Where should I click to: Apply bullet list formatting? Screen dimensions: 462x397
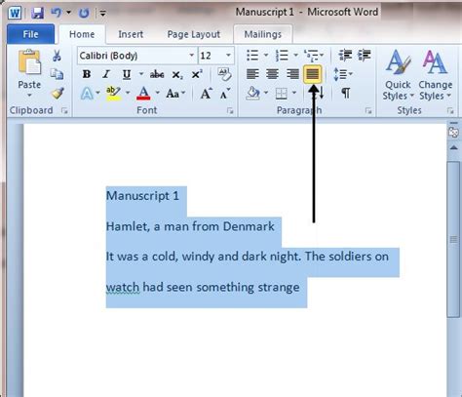[252, 56]
